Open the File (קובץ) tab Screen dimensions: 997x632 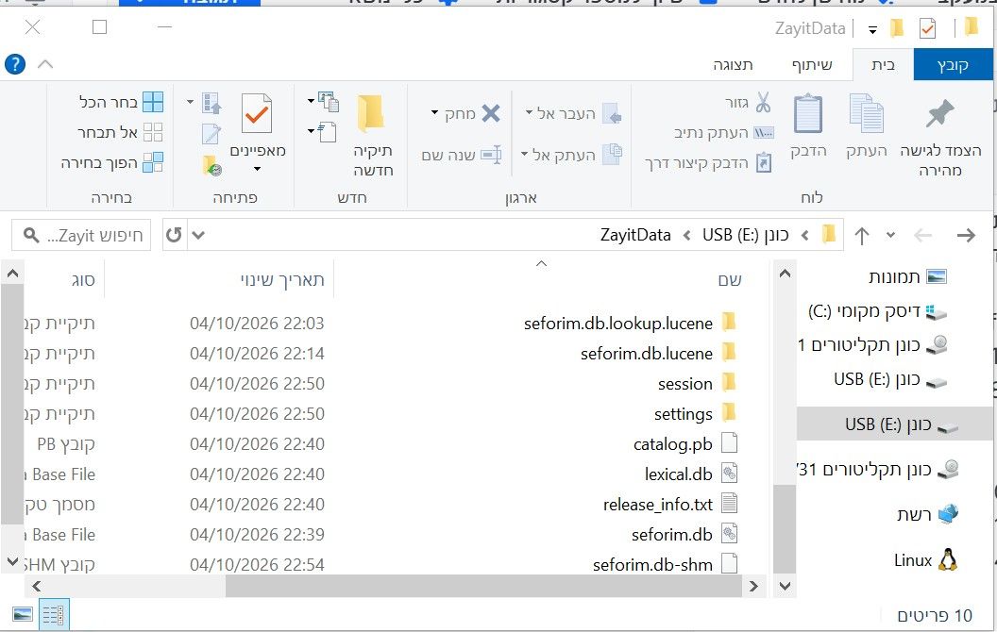(x=953, y=65)
